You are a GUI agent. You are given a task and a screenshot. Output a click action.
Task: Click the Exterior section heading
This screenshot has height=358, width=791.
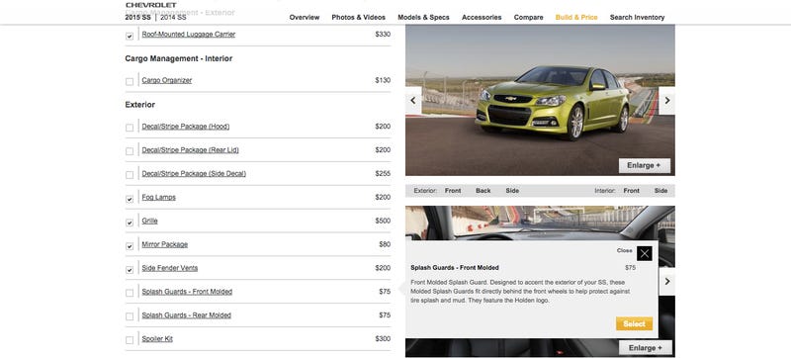[x=139, y=105]
